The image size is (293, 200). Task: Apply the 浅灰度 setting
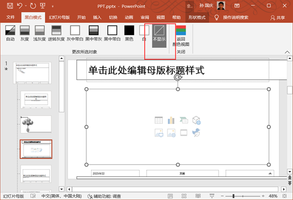(x=39, y=33)
